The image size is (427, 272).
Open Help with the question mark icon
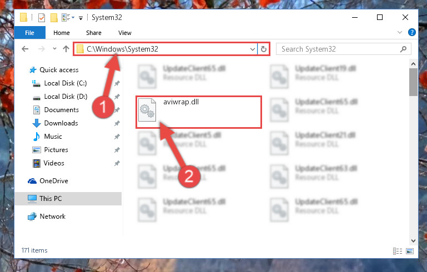point(412,32)
